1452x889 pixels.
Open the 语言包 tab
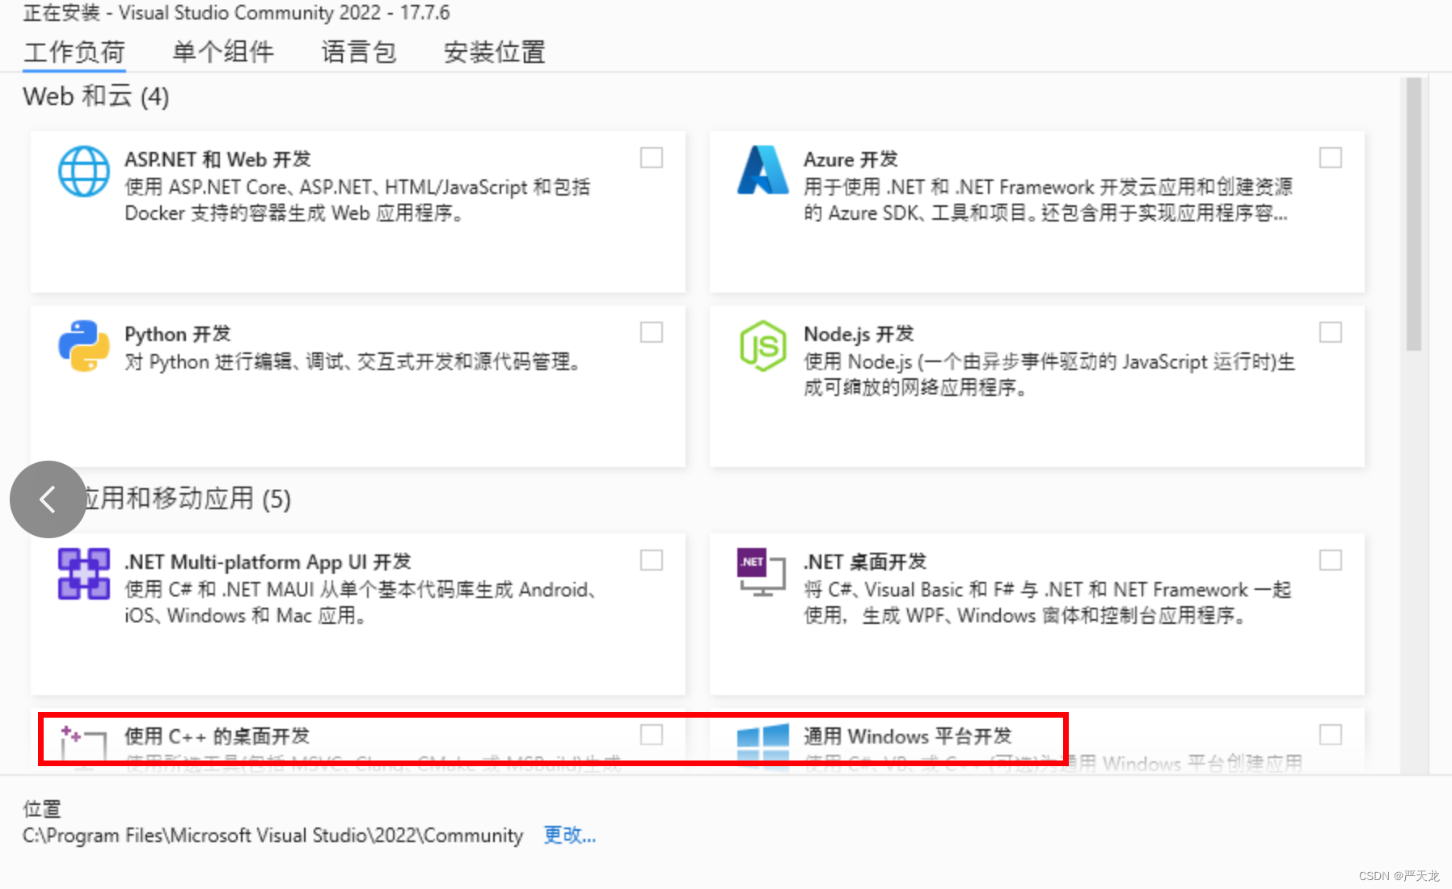[359, 53]
